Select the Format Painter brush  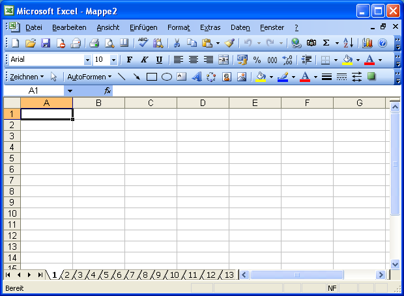pos(229,43)
